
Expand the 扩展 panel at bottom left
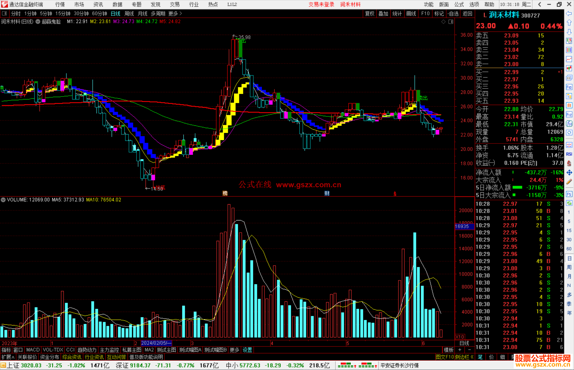coord(8,357)
